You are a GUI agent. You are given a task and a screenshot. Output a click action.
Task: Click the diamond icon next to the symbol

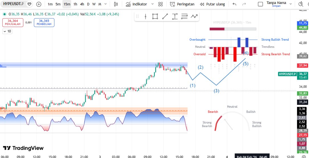30,4
